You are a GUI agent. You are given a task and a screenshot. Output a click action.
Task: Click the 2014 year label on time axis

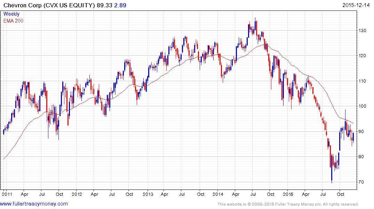coord(218,194)
